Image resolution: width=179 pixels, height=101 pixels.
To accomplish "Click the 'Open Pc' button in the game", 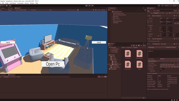I will [53, 64].
